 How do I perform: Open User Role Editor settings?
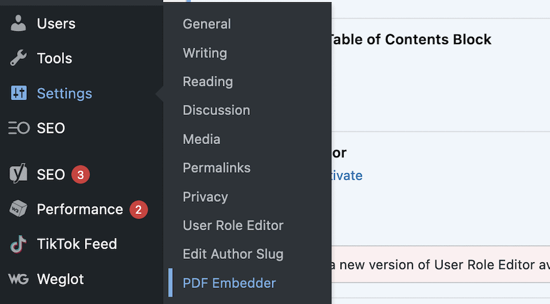pyautogui.click(x=233, y=225)
